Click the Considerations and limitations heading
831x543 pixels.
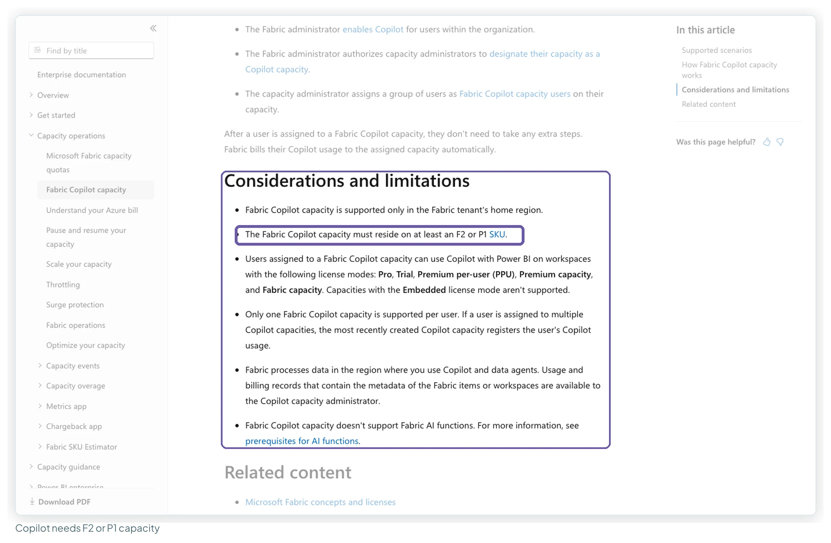tap(347, 180)
